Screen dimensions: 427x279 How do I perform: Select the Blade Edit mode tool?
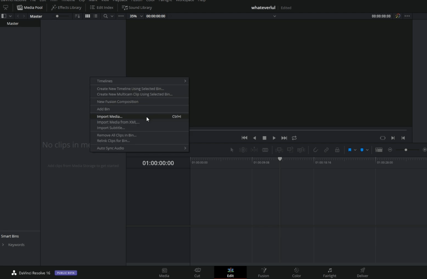tap(265, 150)
